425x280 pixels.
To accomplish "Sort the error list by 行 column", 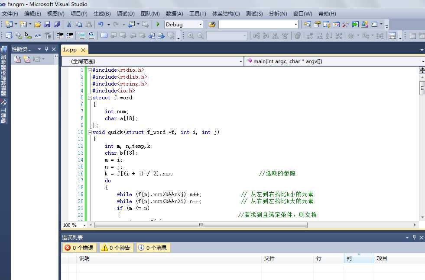I will coord(329,258).
